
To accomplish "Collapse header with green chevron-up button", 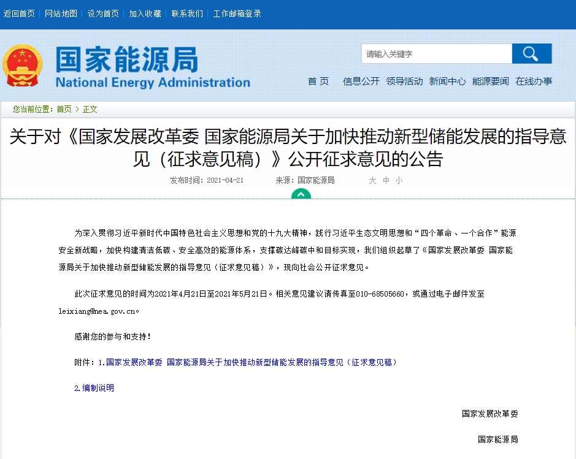I will click(x=301, y=194).
